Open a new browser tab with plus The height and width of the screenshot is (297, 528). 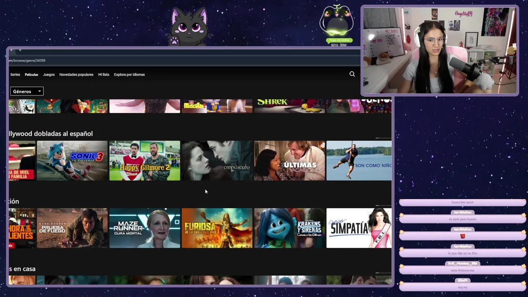click(20, 50)
